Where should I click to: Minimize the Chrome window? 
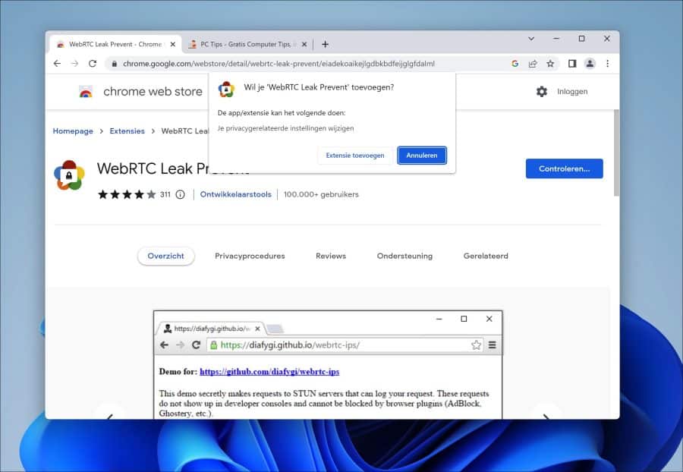point(556,39)
